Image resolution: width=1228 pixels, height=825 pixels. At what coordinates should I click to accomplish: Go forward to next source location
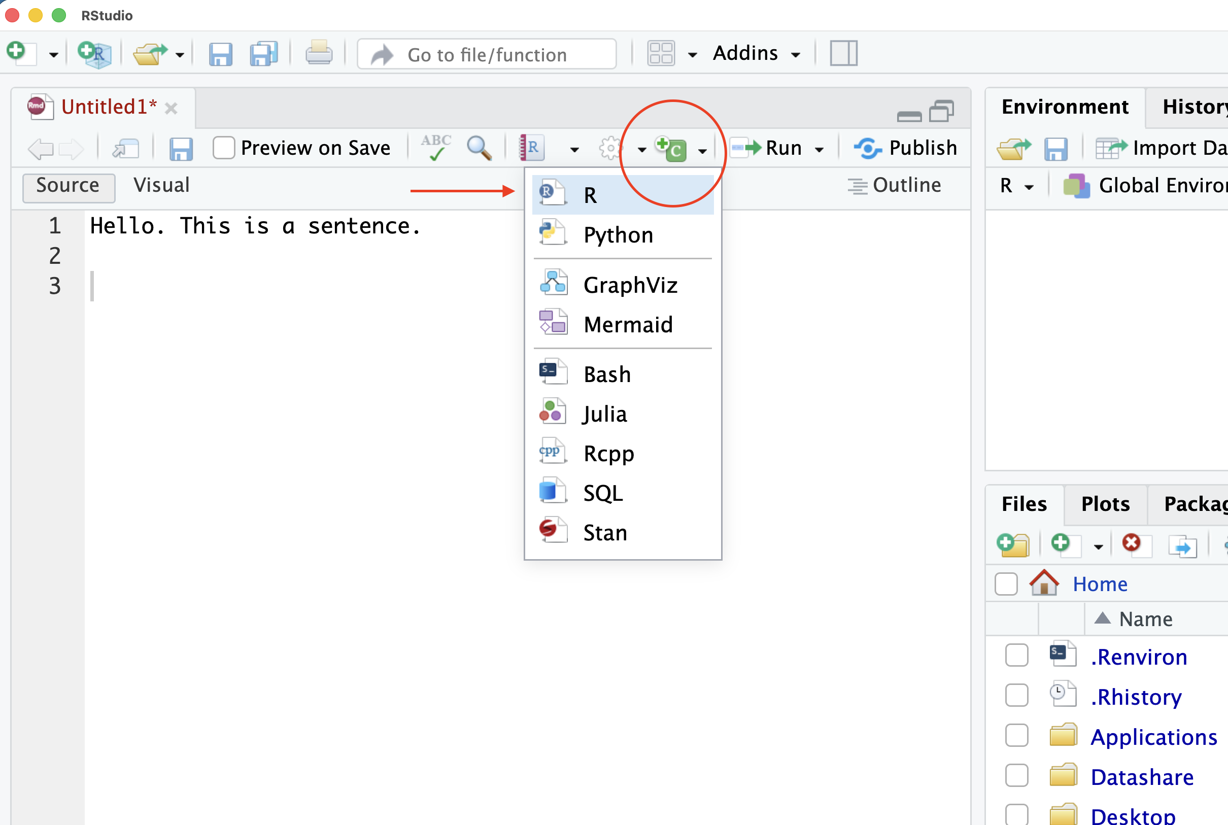(x=71, y=149)
